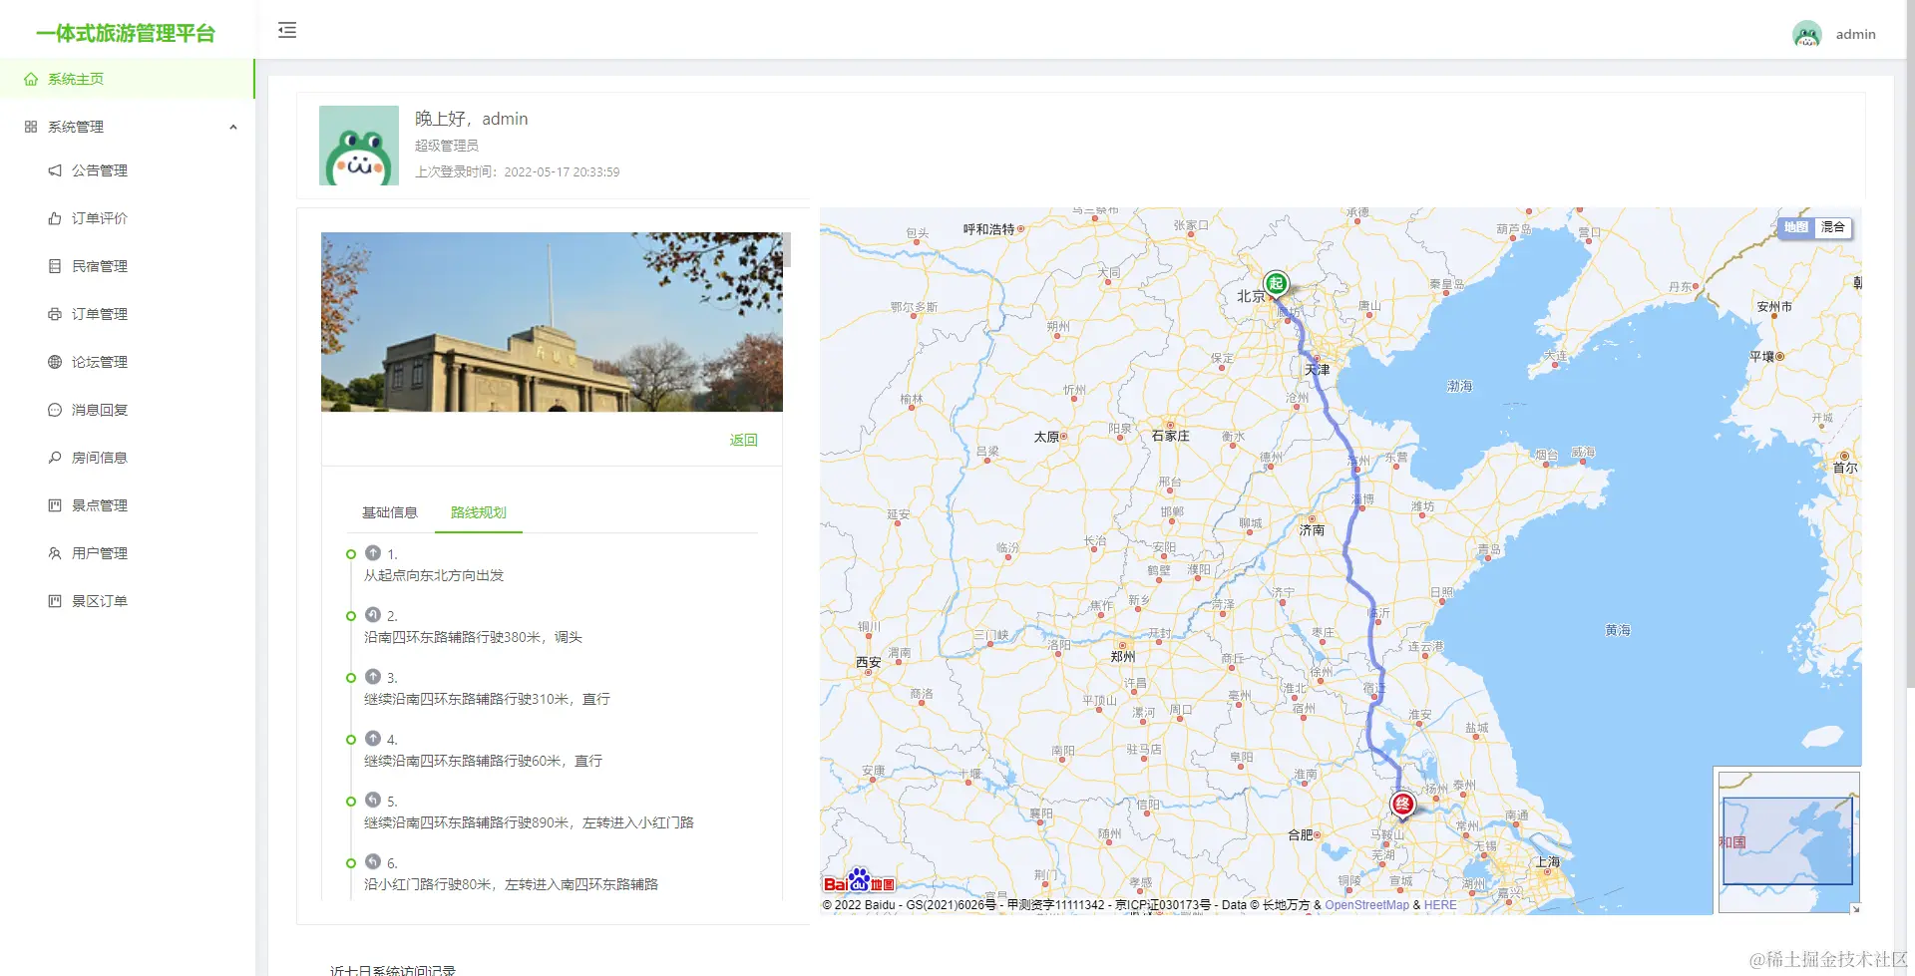Click the globe icon for 论坛管理
1915x976 pixels.
click(55, 362)
